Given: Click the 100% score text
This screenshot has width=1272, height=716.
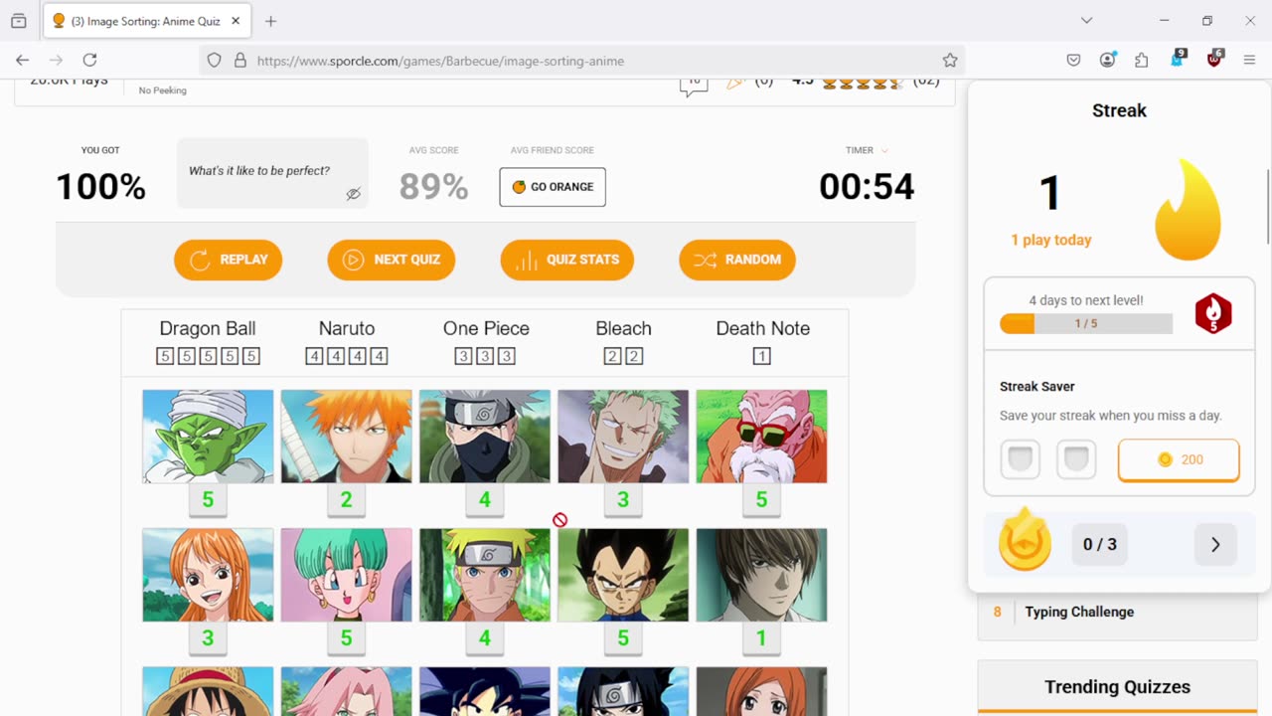Looking at the screenshot, I should 100,187.
